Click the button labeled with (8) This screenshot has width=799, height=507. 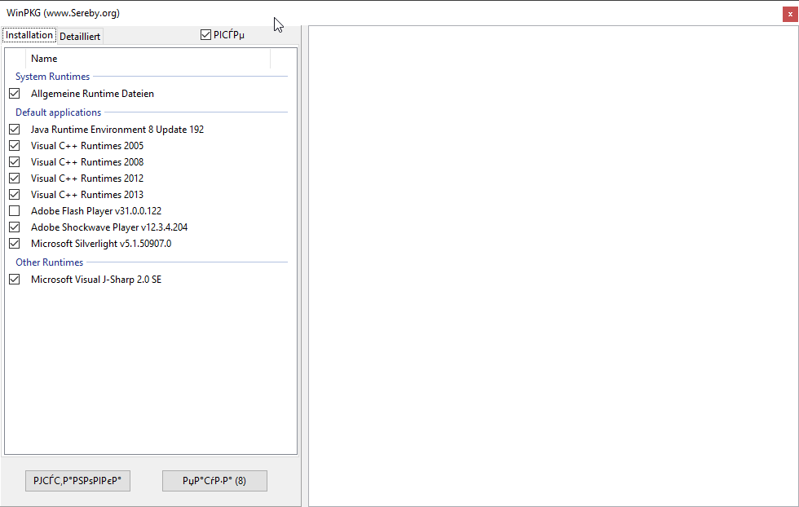[x=214, y=481]
